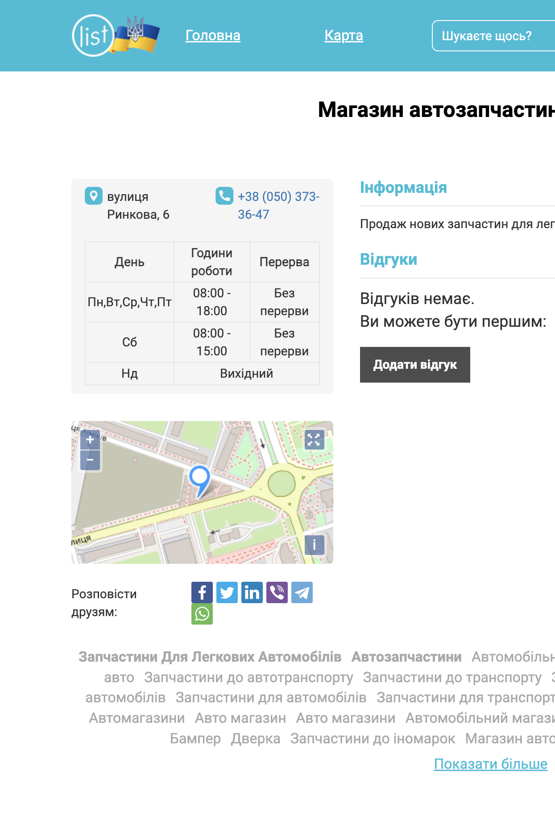Click the Інформація section heading
The width and height of the screenshot is (555, 838).
[x=403, y=188]
